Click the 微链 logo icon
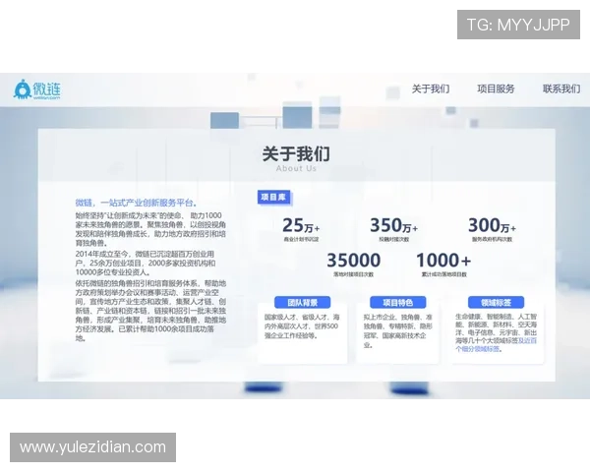Viewport: 590px width, 472px height. coord(37,89)
